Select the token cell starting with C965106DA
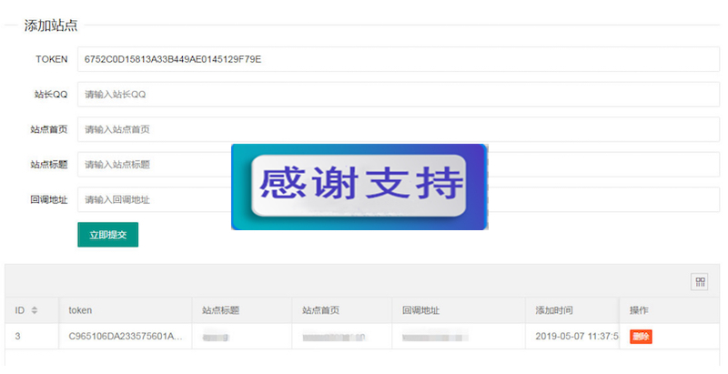728x374 pixels. click(x=126, y=337)
